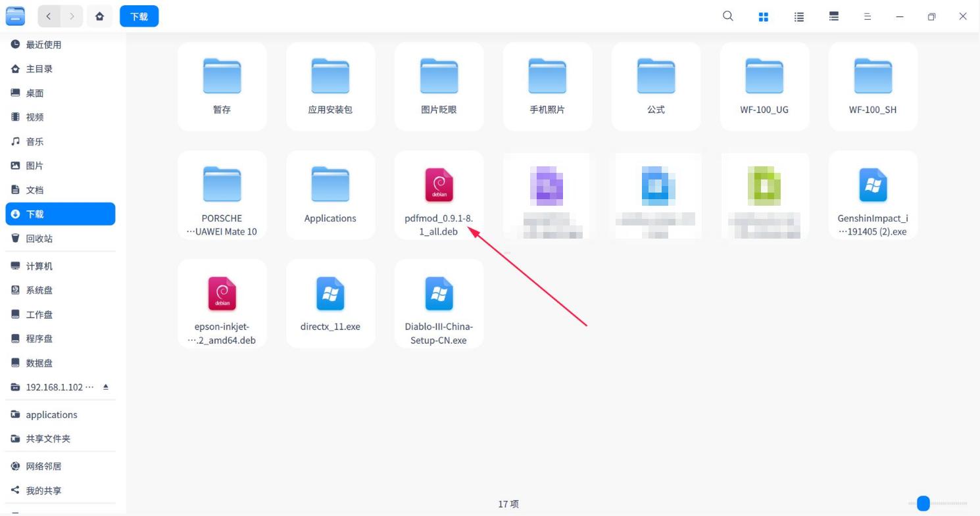
Task: Switch to icon grid view
Action: (x=763, y=16)
